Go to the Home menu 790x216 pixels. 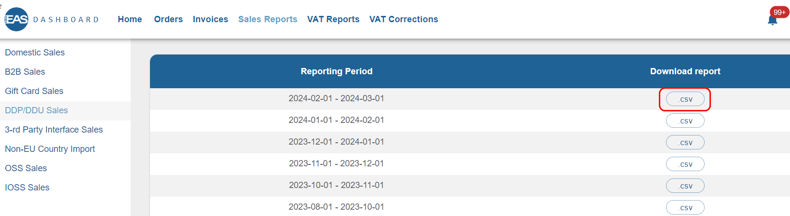pyautogui.click(x=130, y=19)
